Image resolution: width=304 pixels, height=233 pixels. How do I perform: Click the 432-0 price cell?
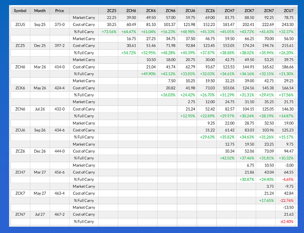[x=60, y=109]
